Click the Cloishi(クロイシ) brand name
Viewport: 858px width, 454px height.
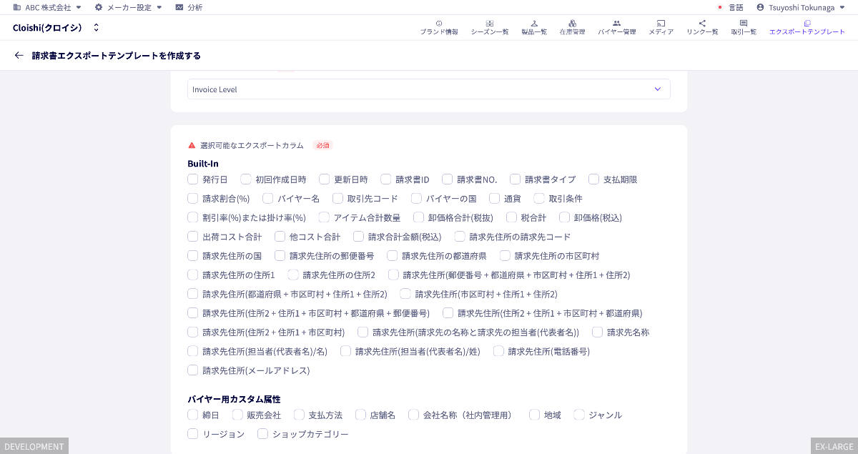tap(47, 28)
